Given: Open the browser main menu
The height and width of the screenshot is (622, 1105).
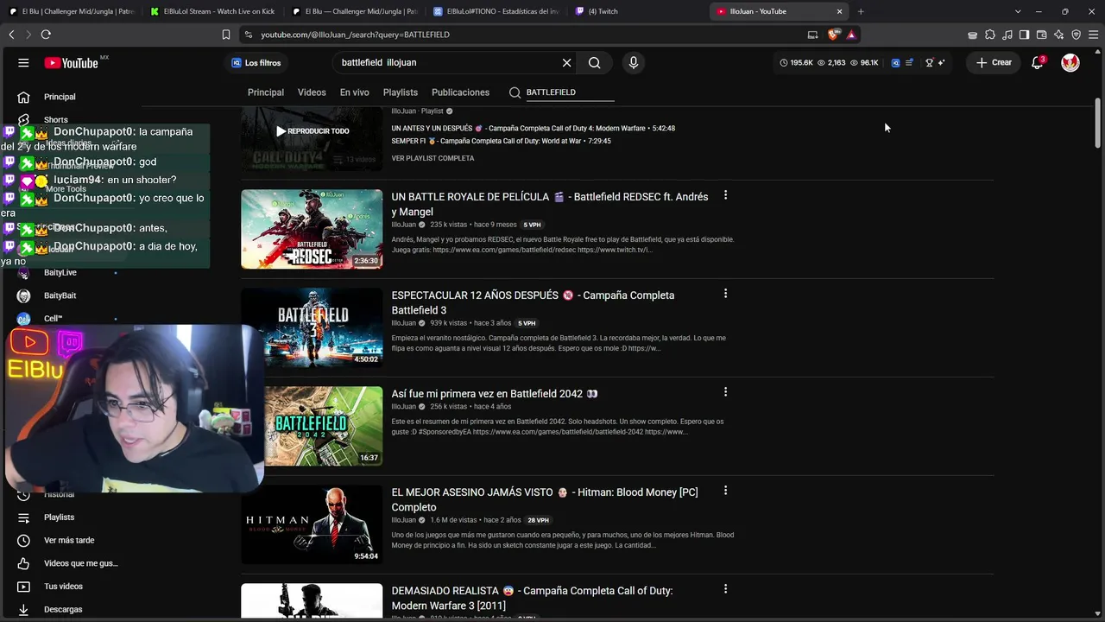Looking at the screenshot, I should 1093,35.
